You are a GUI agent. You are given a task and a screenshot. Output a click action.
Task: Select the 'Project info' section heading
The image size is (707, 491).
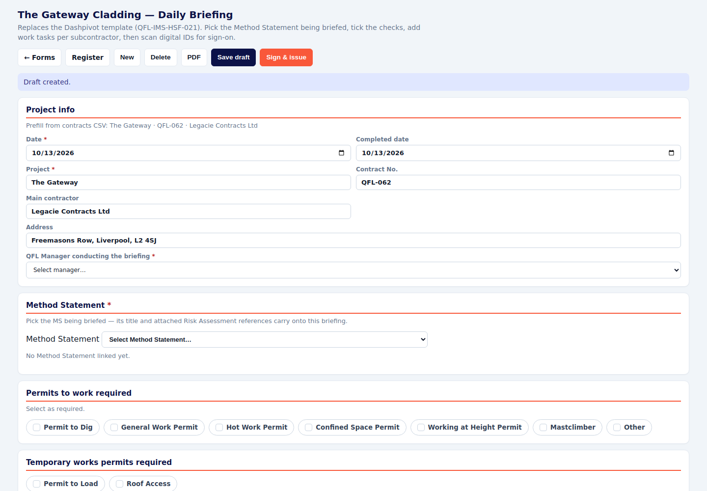(51, 109)
